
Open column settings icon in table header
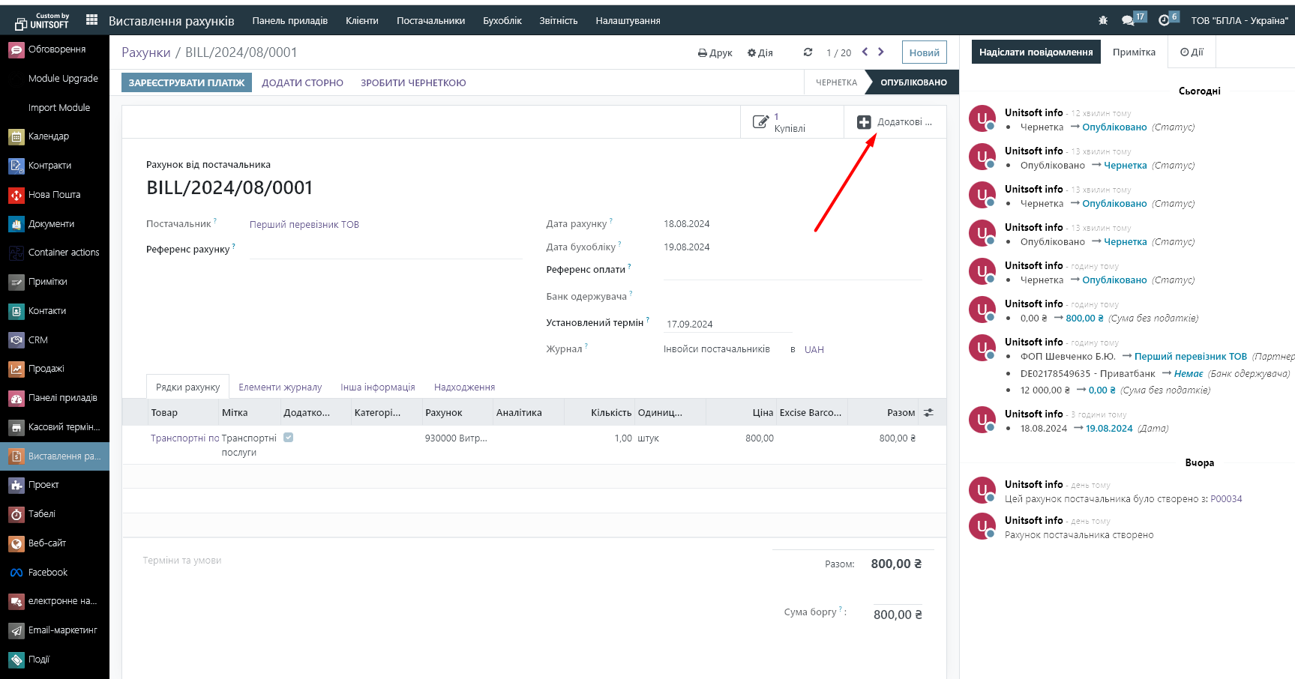(928, 413)
